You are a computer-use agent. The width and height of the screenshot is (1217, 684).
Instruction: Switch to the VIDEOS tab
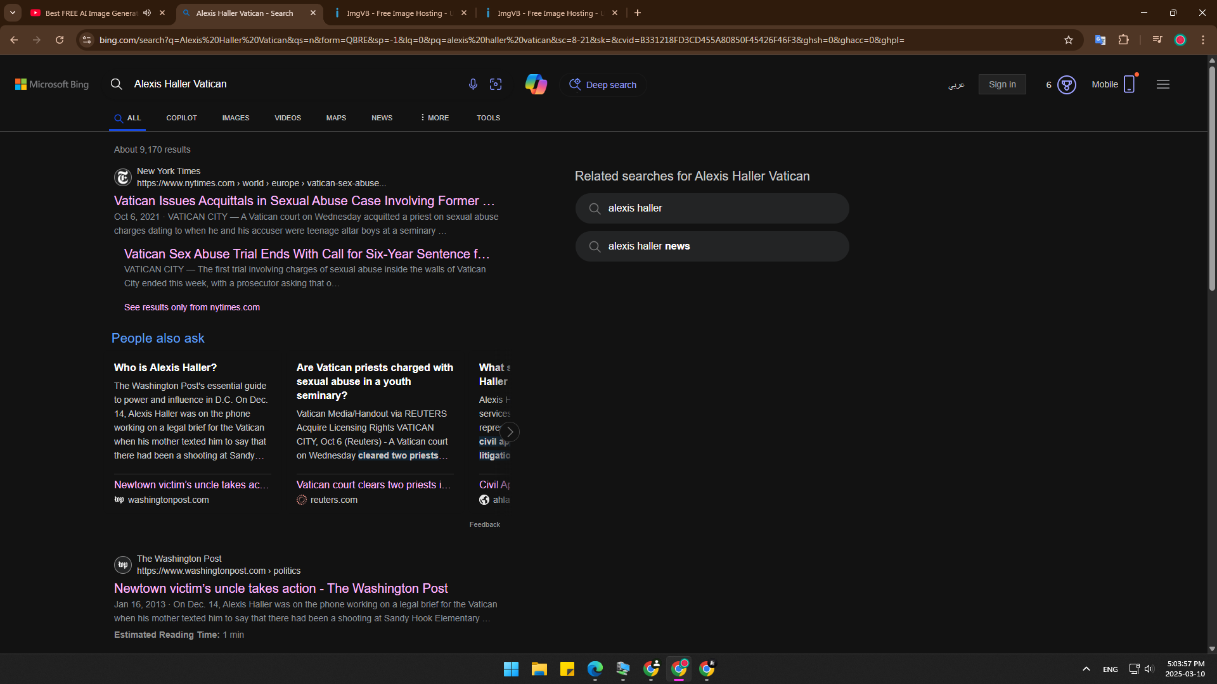288,118
